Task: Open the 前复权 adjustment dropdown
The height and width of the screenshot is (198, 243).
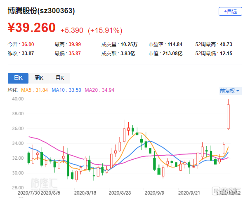Action: [x=230, y=91]
